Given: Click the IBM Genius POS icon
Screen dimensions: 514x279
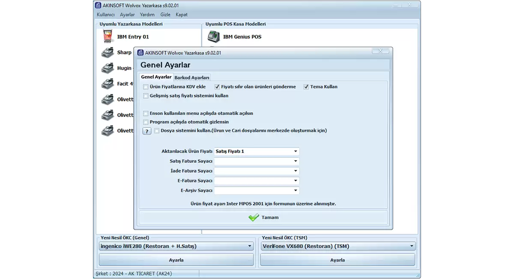Looking at the screenshot, I should pyautogui.click(x=213, y=37).
